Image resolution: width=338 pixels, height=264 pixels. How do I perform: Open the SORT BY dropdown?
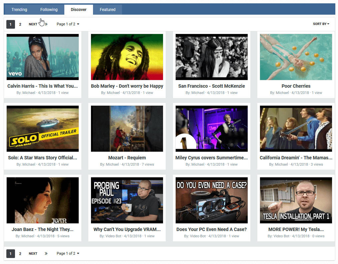click(321, 24)
